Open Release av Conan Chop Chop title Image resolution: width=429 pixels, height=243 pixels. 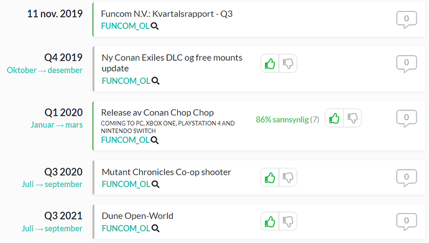[157, 112]
